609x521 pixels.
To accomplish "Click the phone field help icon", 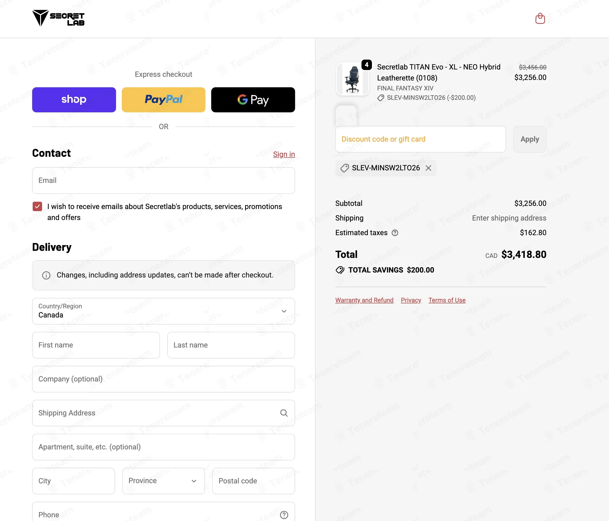I will (284, 515).
